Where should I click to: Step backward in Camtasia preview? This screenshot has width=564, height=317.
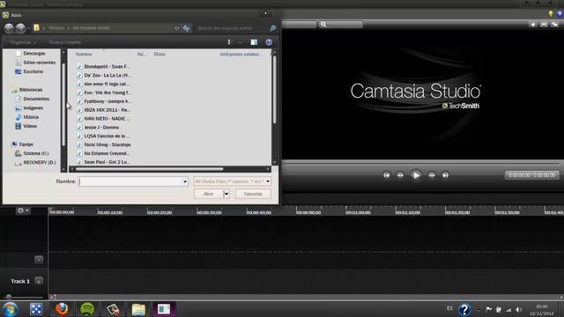[x=400, y=175]
